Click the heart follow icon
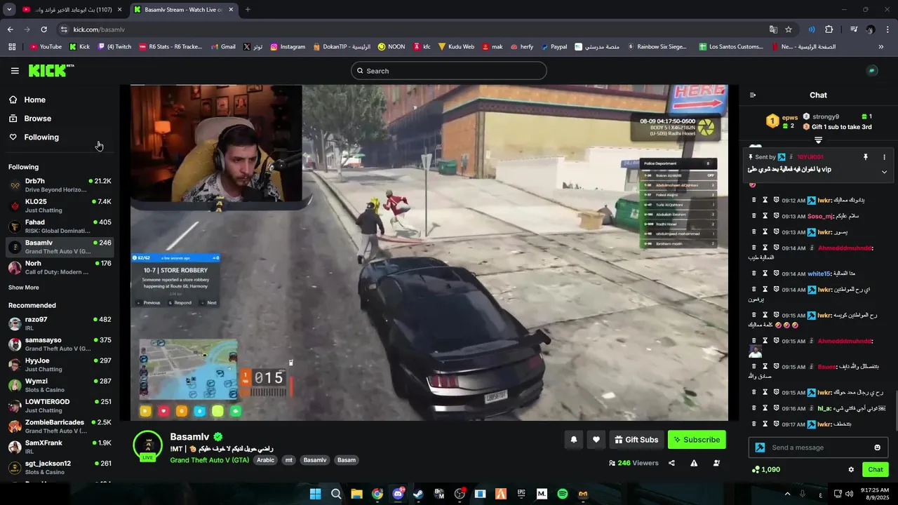Image resolution: width=898 pixels, height=505 pixels. pos(596,440)
